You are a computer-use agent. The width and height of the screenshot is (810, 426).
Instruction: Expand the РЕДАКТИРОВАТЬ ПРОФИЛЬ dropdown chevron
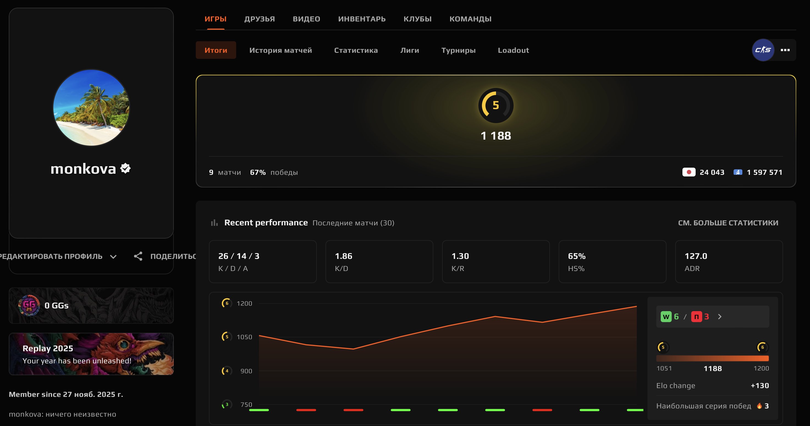114,256
